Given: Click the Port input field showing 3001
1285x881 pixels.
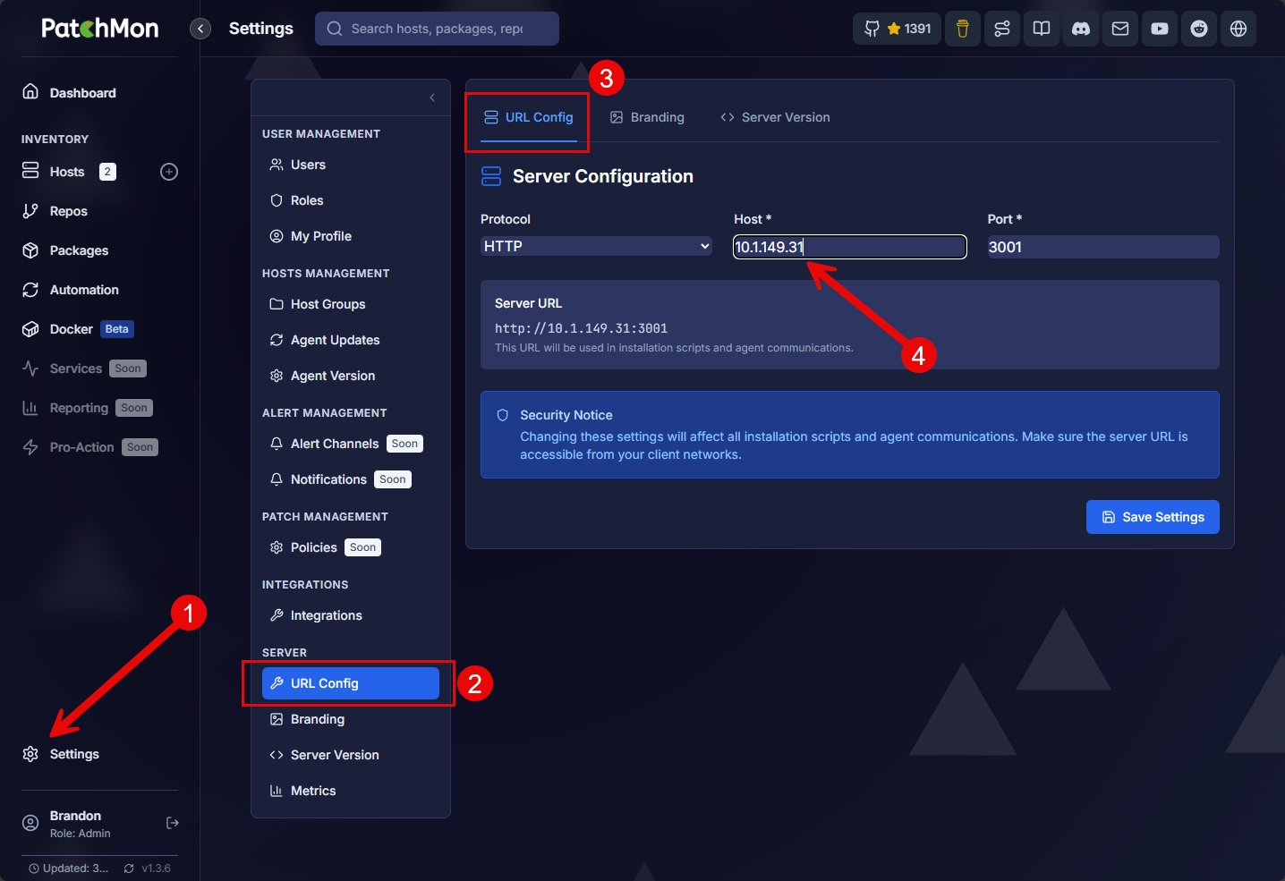Looking at the screenshot, I should coord(1103,247).
